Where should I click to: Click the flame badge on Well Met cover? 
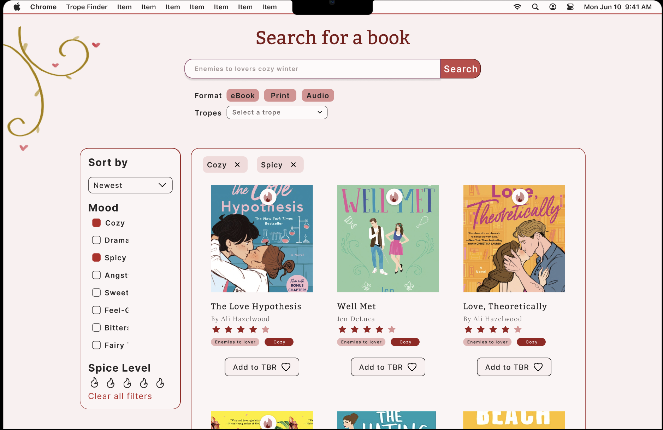coord(394,197)
